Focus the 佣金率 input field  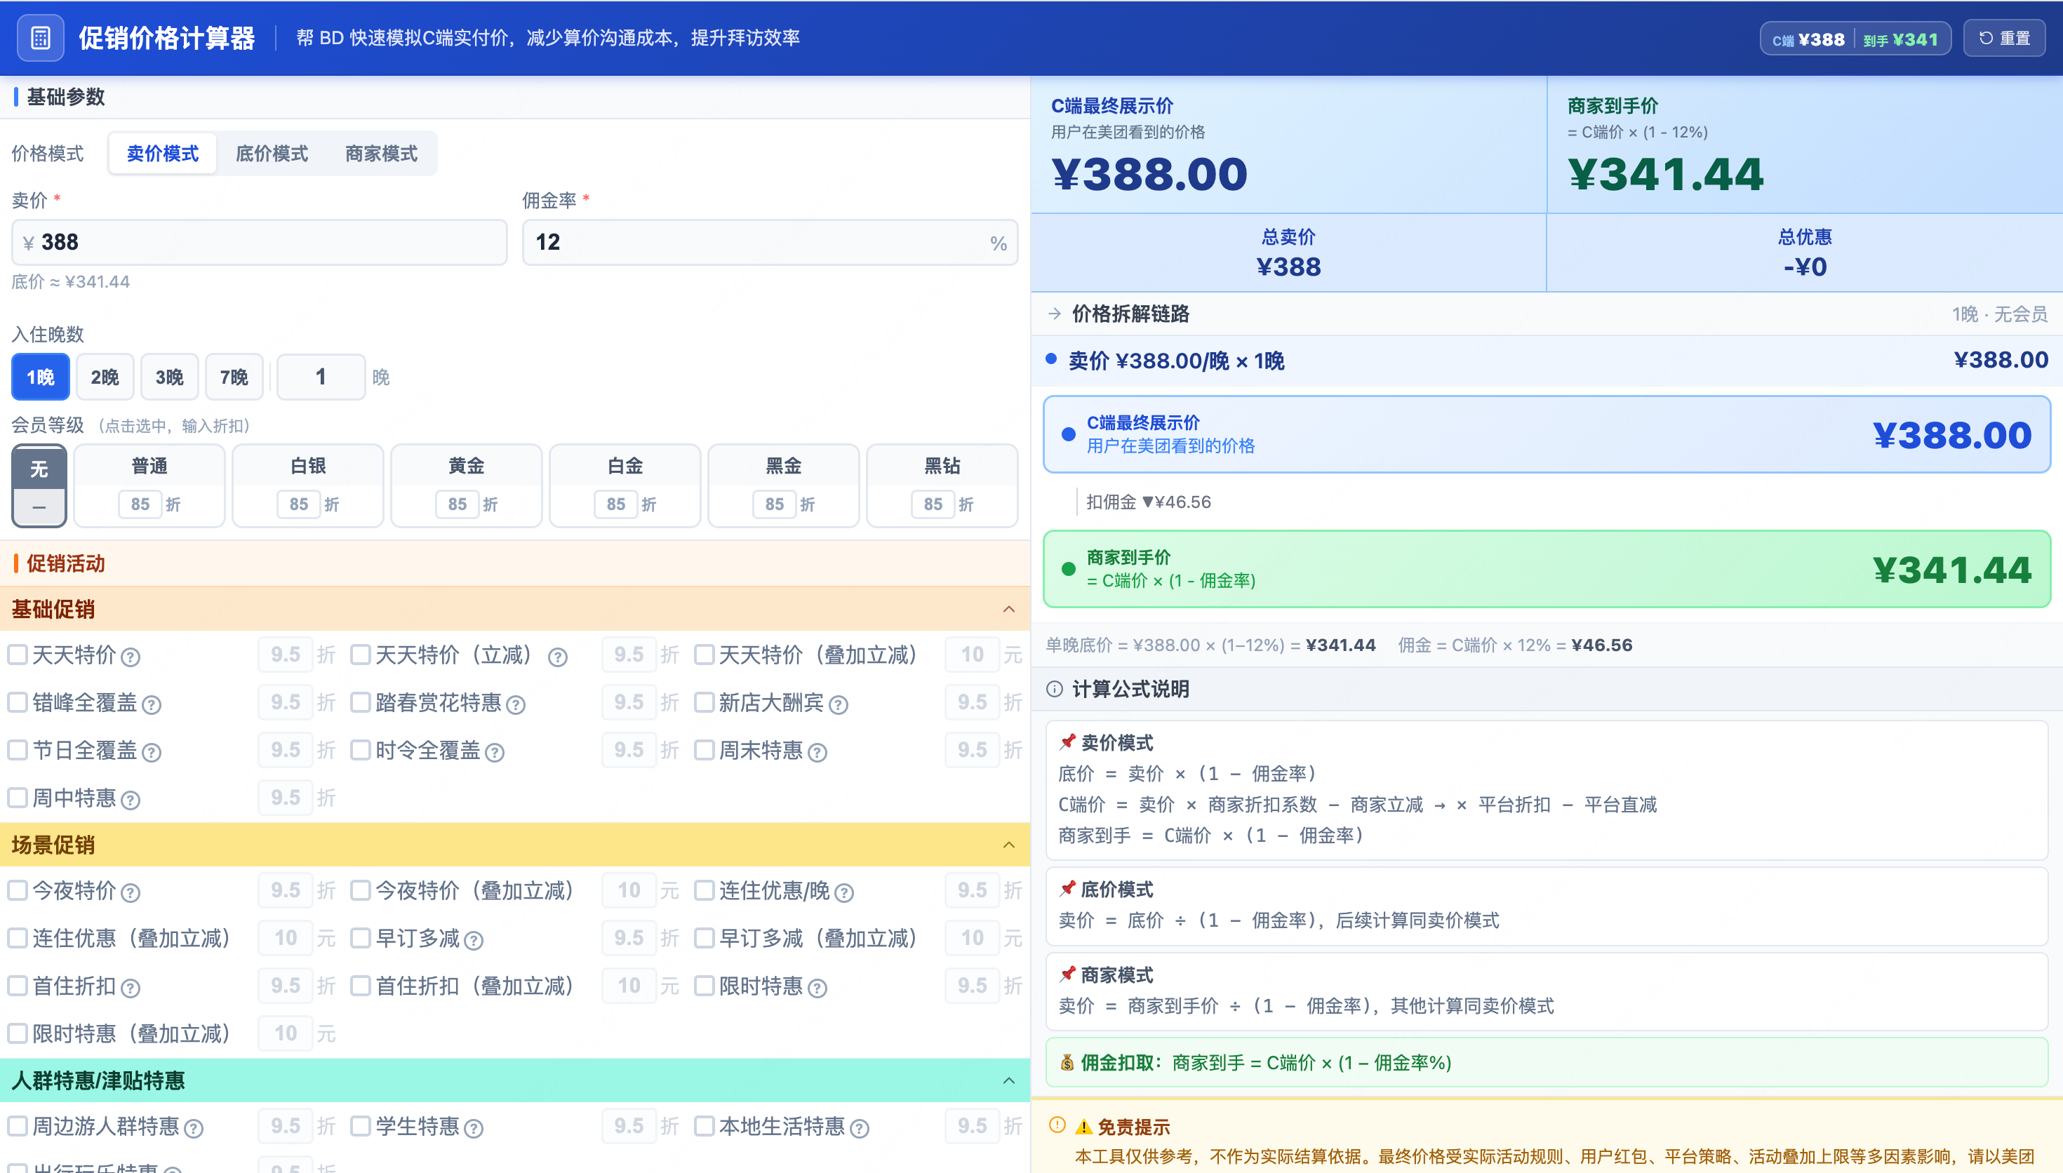point(770,242)
